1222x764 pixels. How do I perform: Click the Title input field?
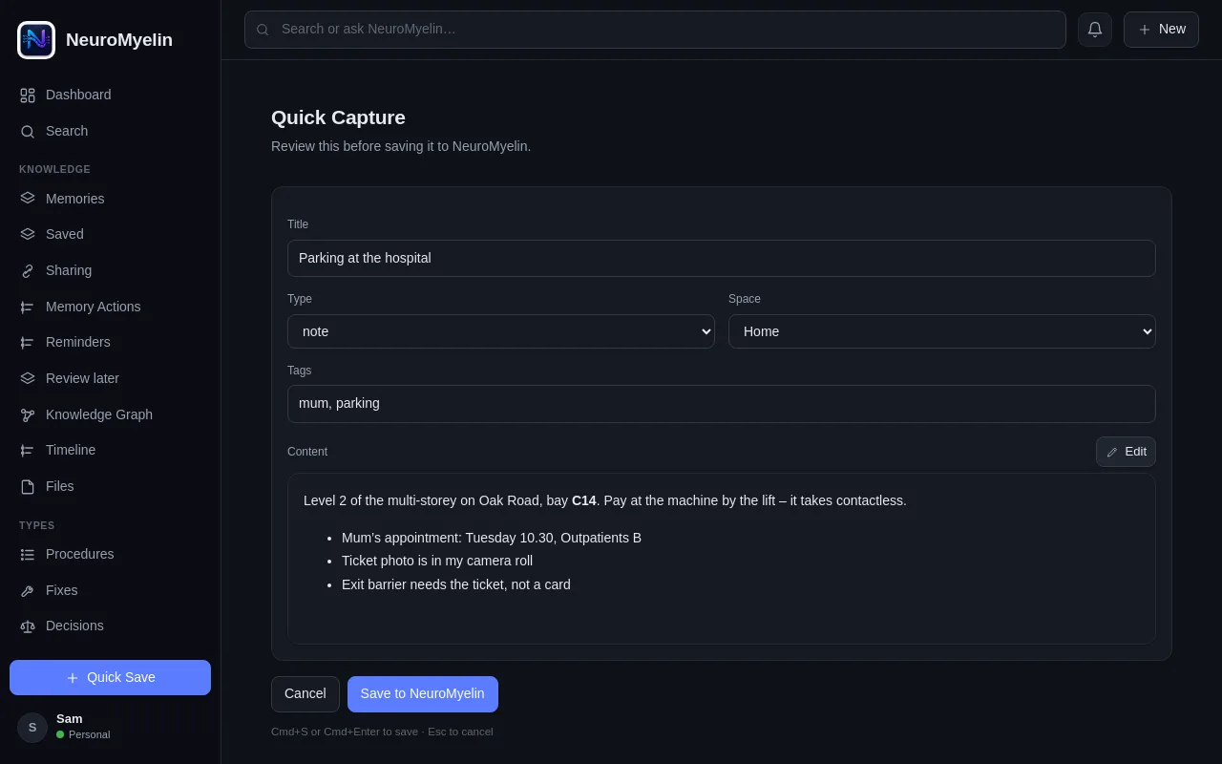(722, 258)
